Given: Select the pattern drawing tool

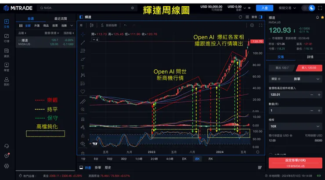Looking at the screenshot, I should pyautogui.click(x=83, y=75).
